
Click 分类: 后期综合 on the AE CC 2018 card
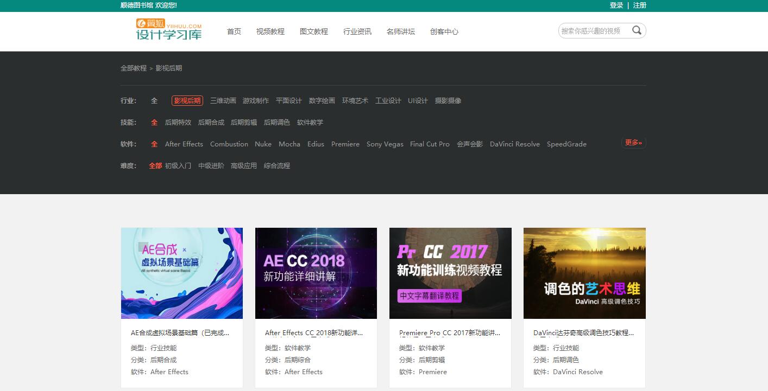[288, 360]
